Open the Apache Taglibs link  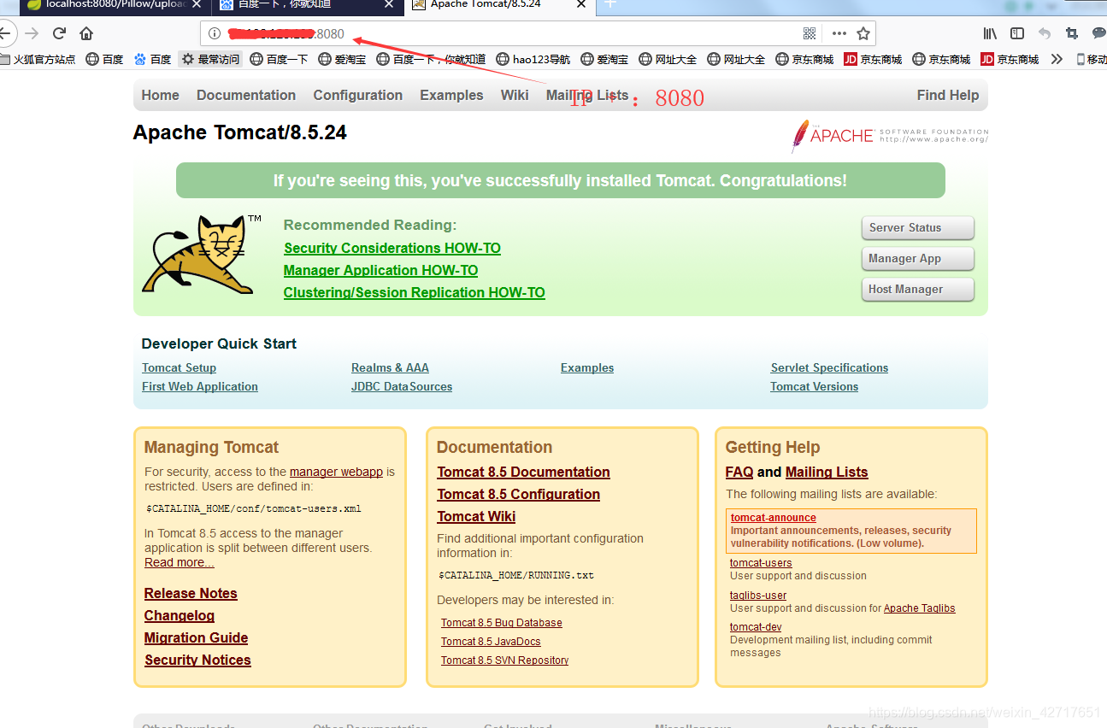click(x=919, y=608)
